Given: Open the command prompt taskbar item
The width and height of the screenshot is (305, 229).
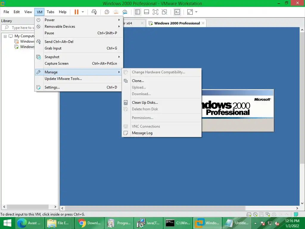Looking at the screenshot, I should pyautogui.click(x=178, y=223).
